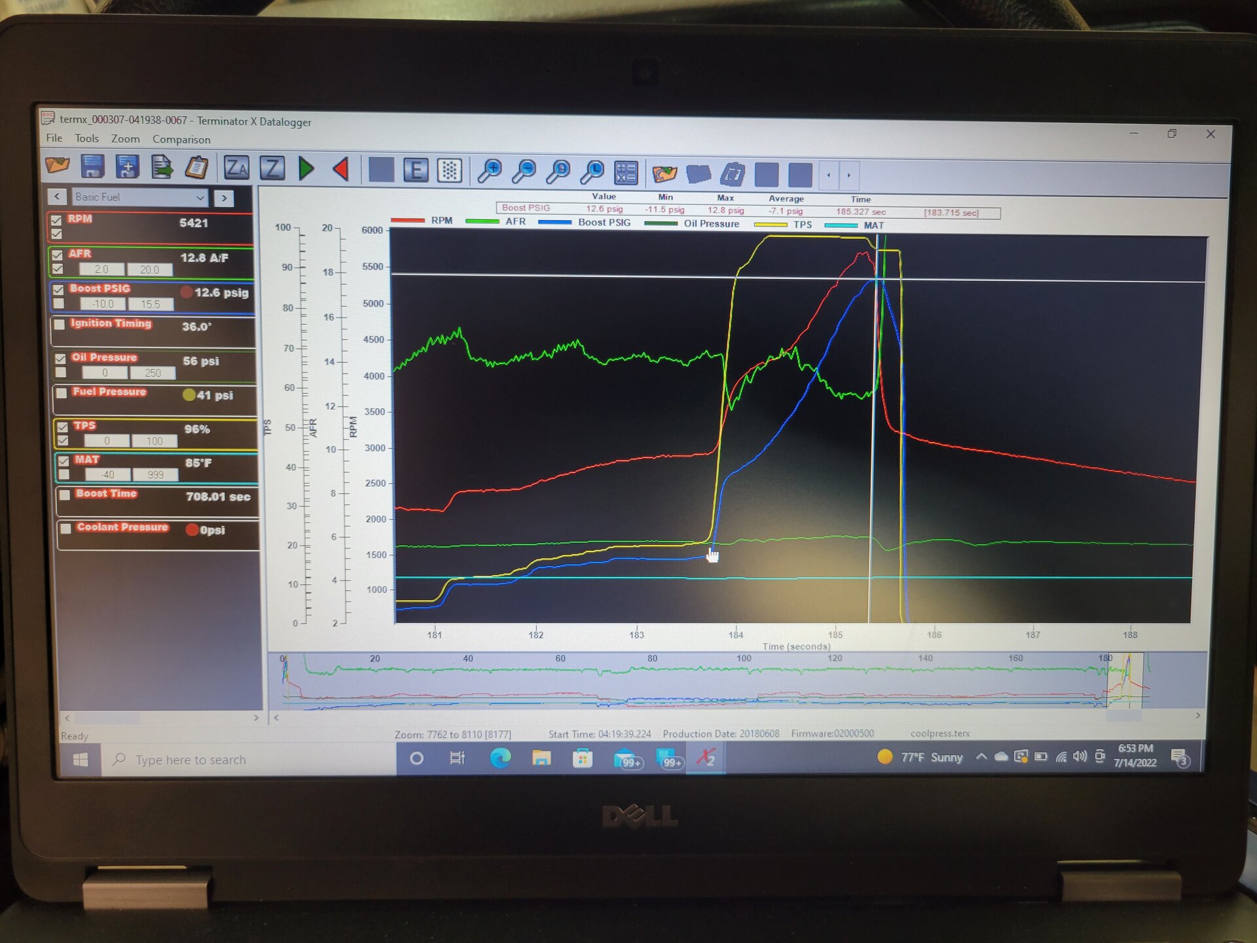Open the Windows Start menu
This screenshot has height=943, width=1257.
coord(81,760)
